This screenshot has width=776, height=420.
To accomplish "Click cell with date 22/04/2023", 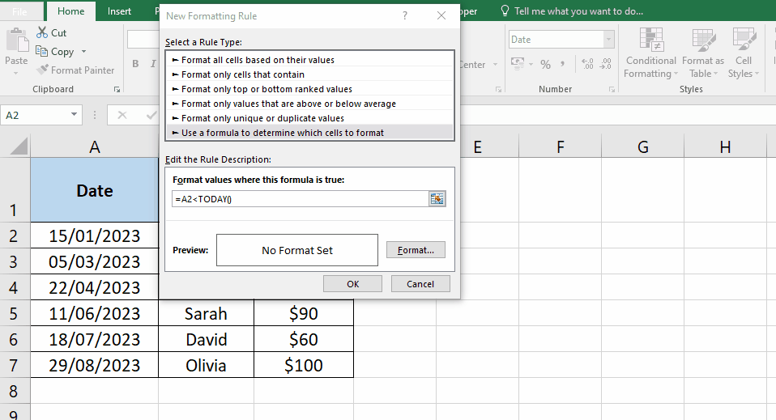I will [x=95, y=287].
